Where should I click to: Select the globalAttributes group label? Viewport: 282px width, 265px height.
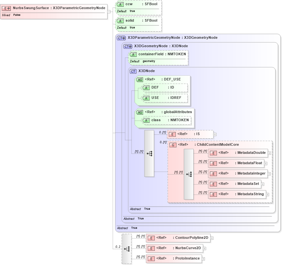pyautogui.click(x=168, y=112)
